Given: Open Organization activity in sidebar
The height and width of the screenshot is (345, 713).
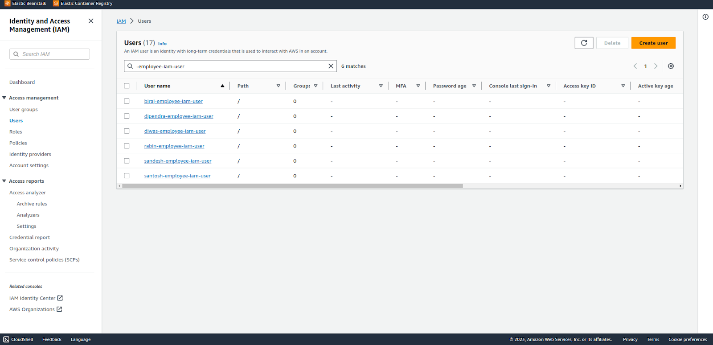Looking at the screenshot, I should pos(34,248).
